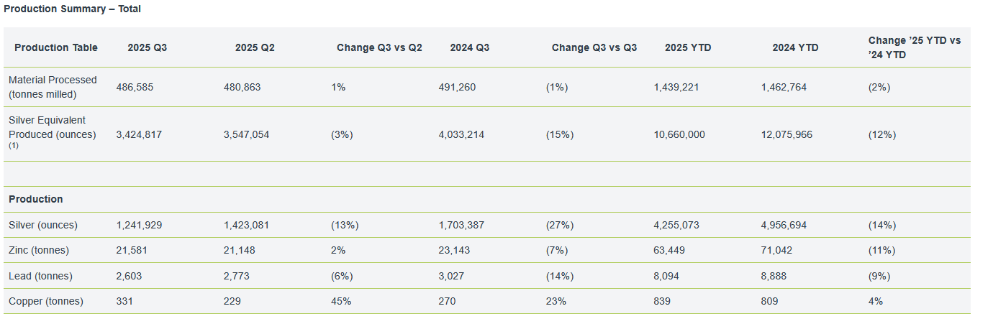The height and width of the screenshot is (324, 993).
Task: Click the 2025 Q2 column header
Action: click(x=255, y=48)
